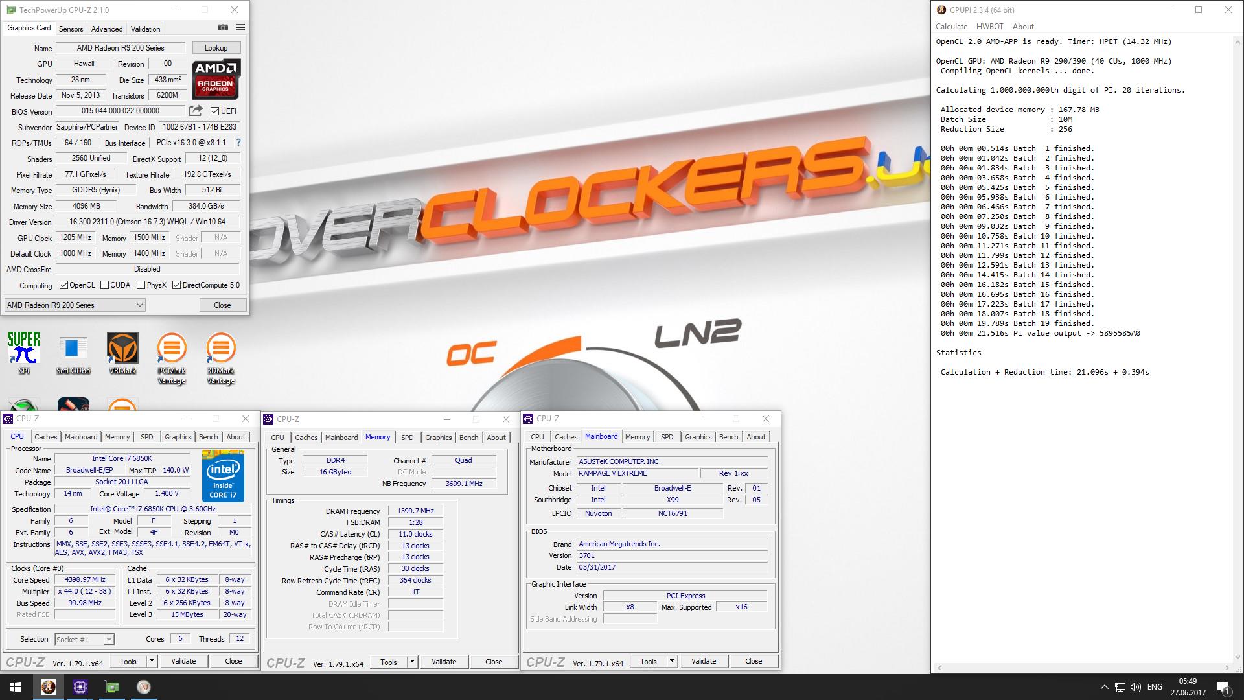Share the BIOS using export arrow icon

pos(196,111)
